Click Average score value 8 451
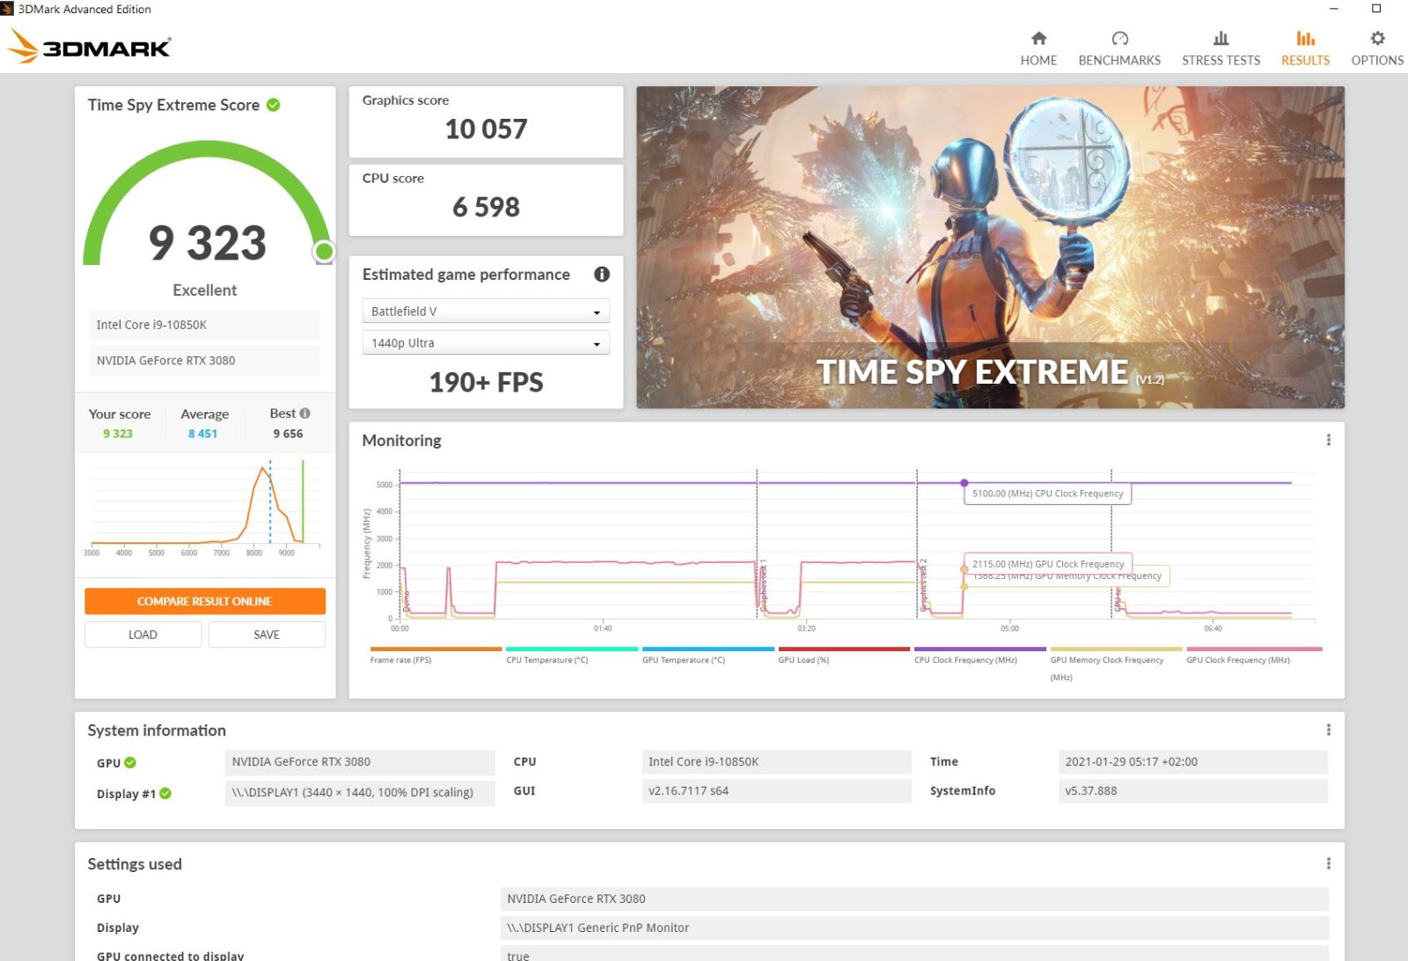1408x961 pixels. point(202,433)
